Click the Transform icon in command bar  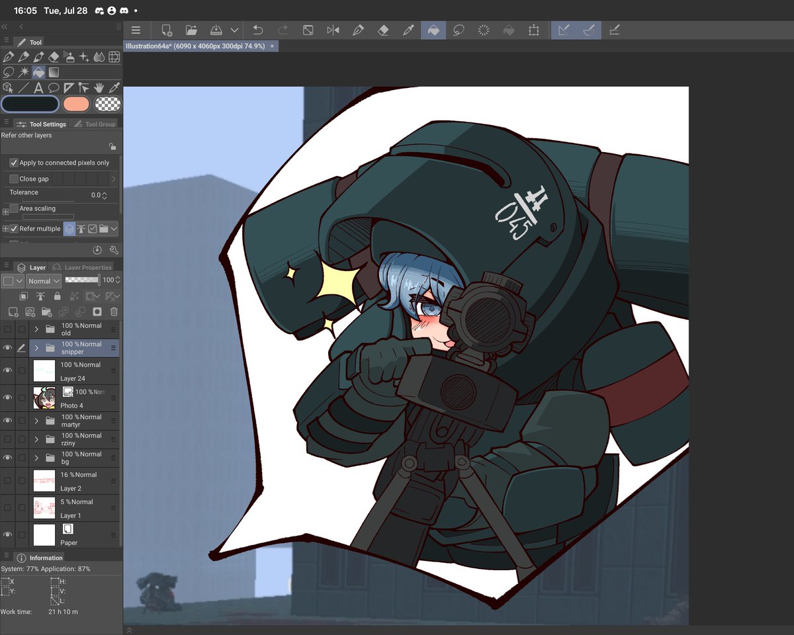tap(533, 30)
